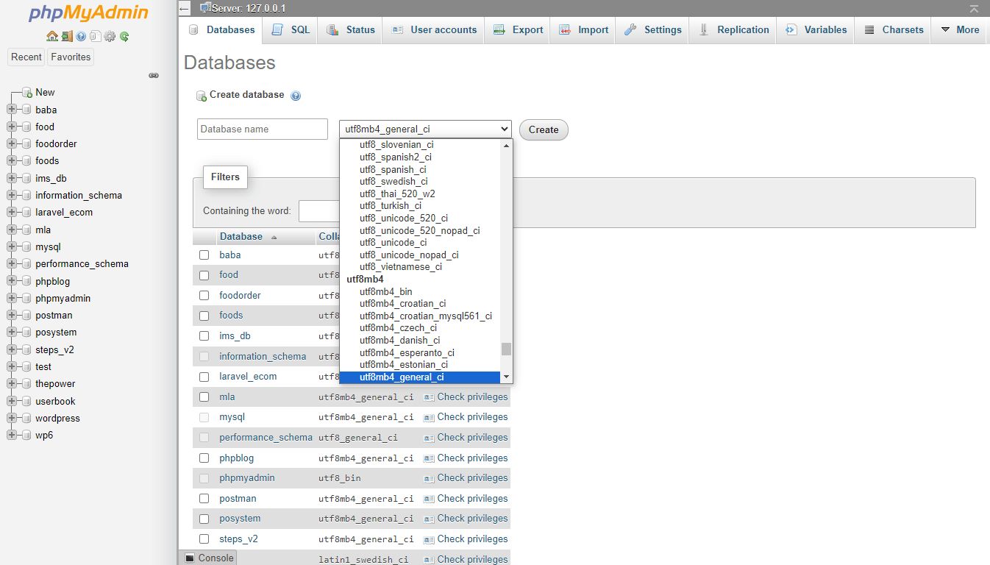Click the top-right page collapse icon

974,9
